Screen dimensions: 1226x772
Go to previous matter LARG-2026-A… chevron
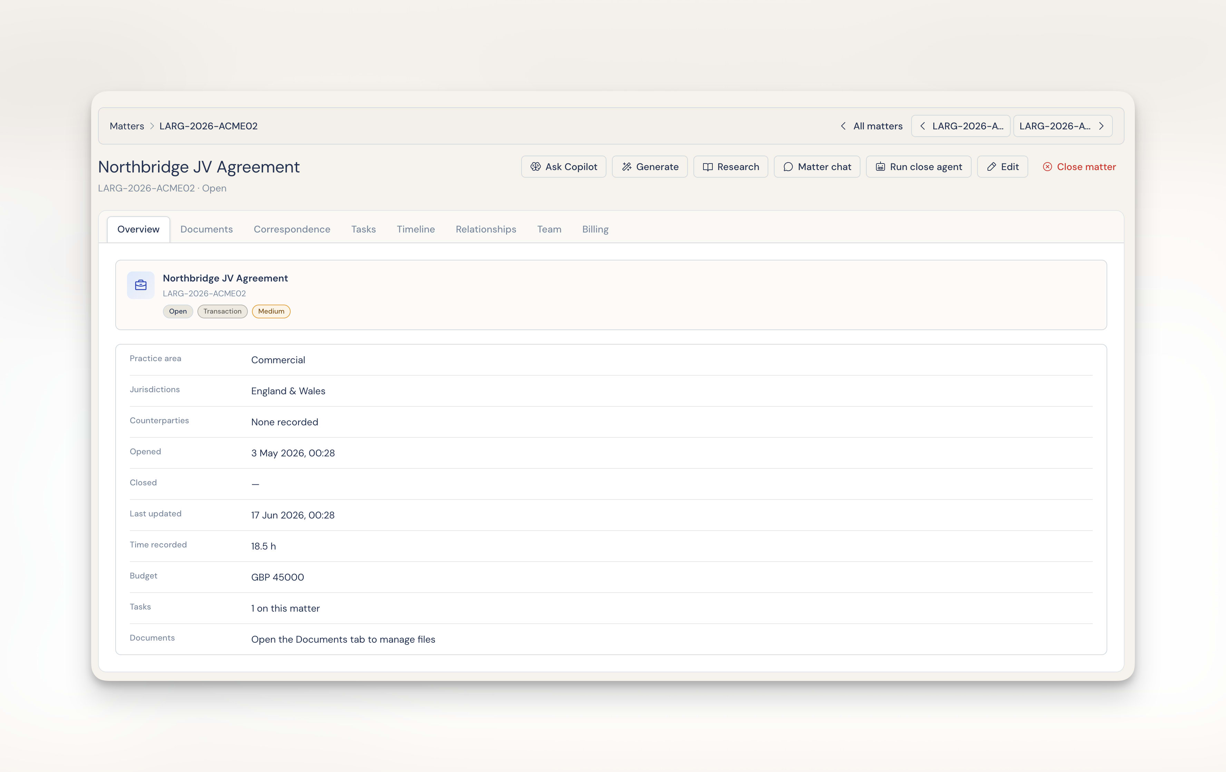[x=923, y=126]
